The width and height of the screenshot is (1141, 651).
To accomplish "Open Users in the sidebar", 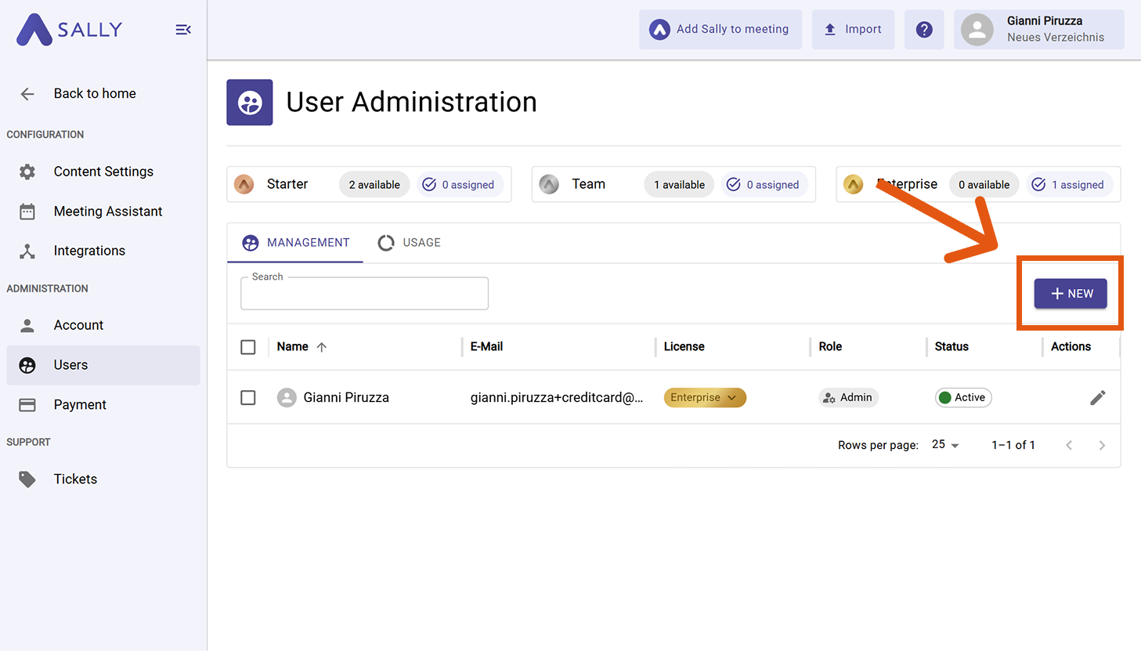I will click(103, 365).
